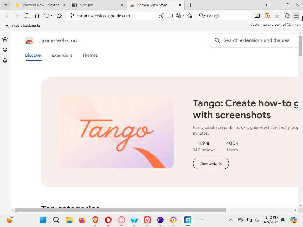
Task: Reload the Chrome Web Store page
Action: point(27,16)
